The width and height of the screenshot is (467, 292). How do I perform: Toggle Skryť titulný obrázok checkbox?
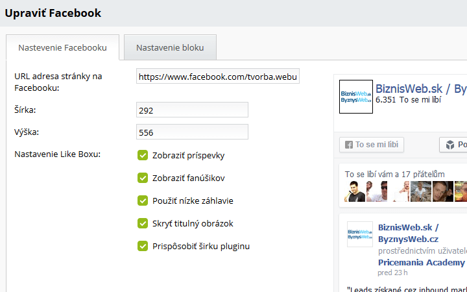point(143,223)
